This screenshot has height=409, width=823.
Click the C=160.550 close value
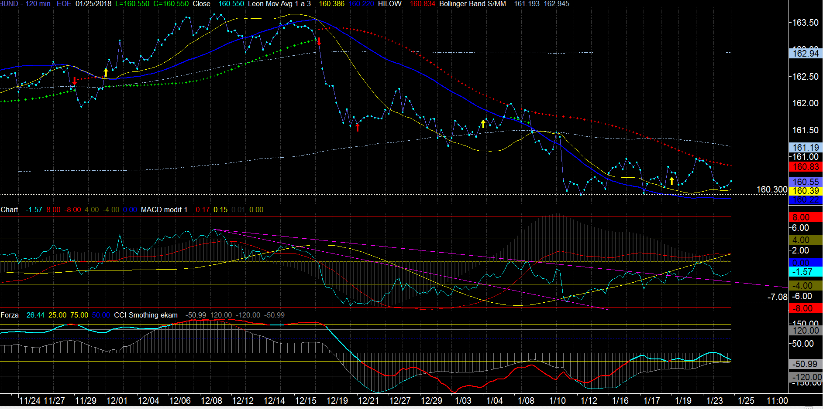click(x=171, y=3)
